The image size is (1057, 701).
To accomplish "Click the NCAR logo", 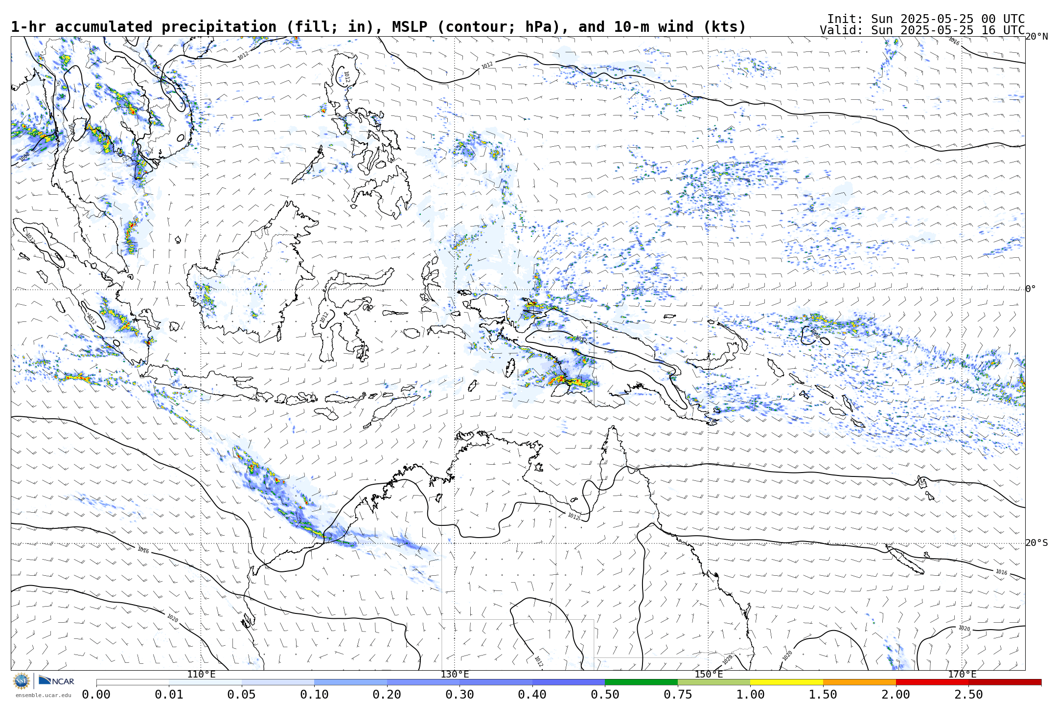I will (x=56, y=680).
